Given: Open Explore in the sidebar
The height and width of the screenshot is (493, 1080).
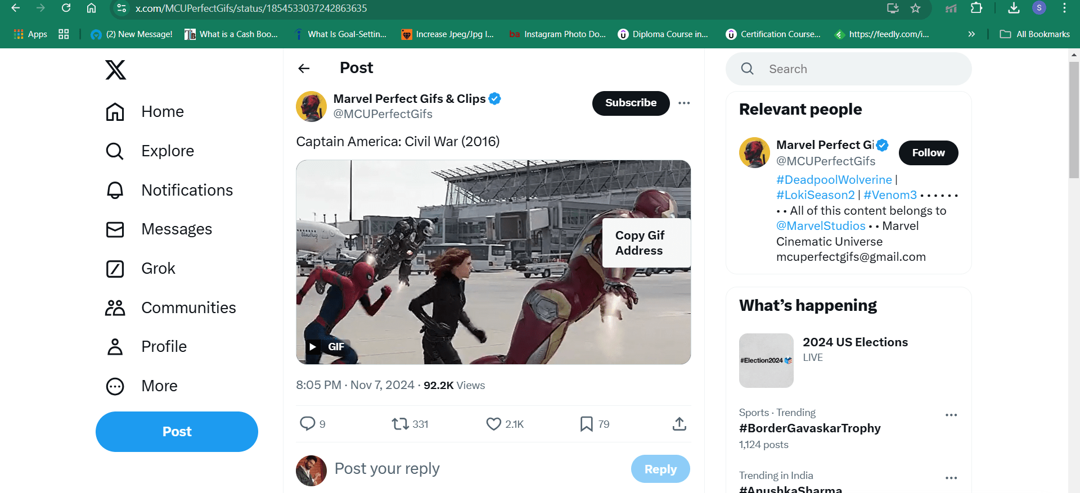Looking at the screenshot, I should pyautogui.click(x=150, y=151).
